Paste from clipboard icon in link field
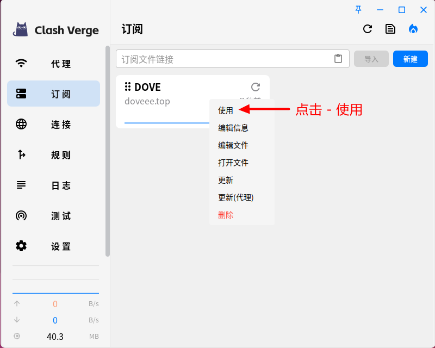This screenshot has height=348, width=435. [338, 59]
